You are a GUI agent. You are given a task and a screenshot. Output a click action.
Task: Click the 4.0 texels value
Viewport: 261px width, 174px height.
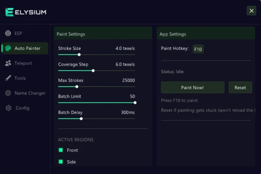(x=125, y=48)
